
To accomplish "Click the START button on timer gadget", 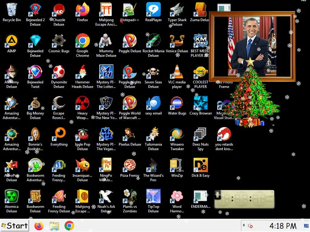I will 270,196.
